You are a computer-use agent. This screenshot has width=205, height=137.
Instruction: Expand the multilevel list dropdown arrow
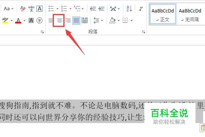point(82,9)
